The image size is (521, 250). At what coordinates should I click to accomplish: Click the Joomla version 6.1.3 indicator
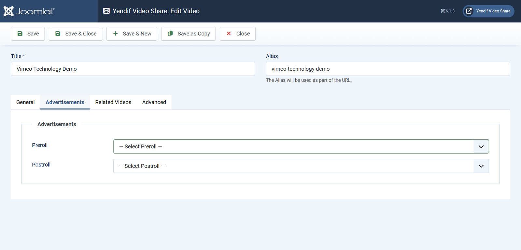pos(448,11)
